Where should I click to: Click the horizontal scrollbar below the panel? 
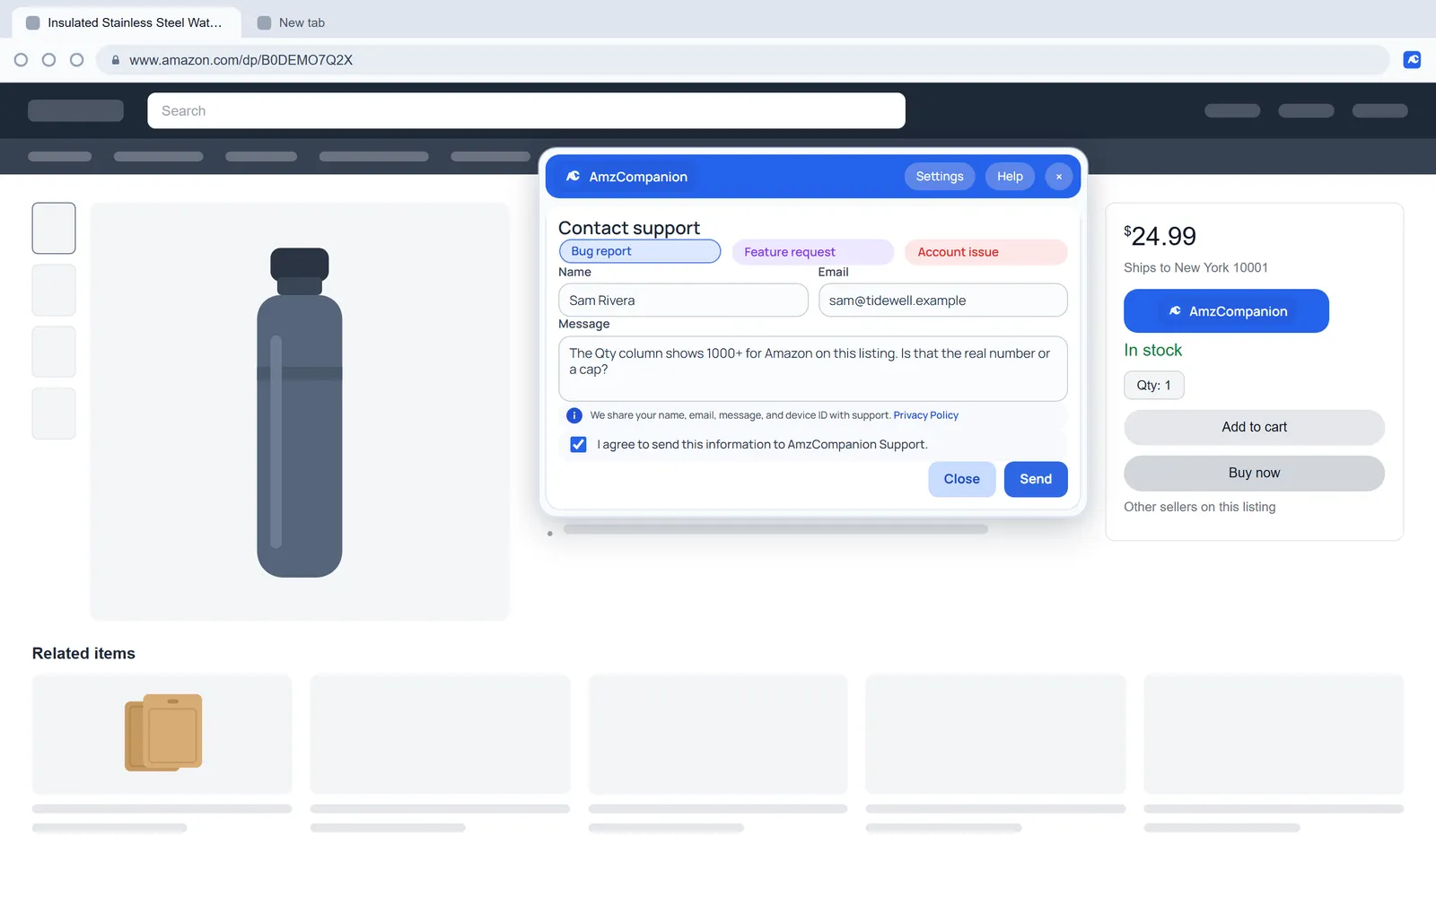click(775, 529)
